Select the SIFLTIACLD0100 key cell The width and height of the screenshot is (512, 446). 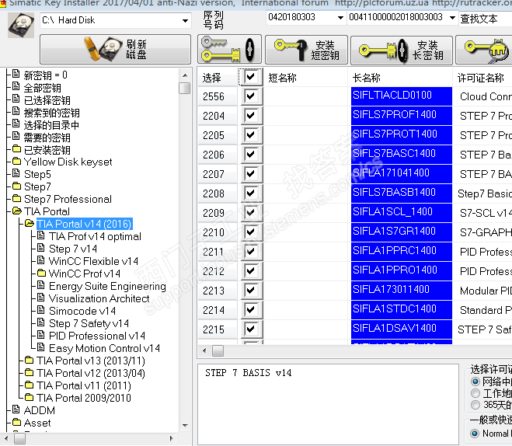coord(402,96)
